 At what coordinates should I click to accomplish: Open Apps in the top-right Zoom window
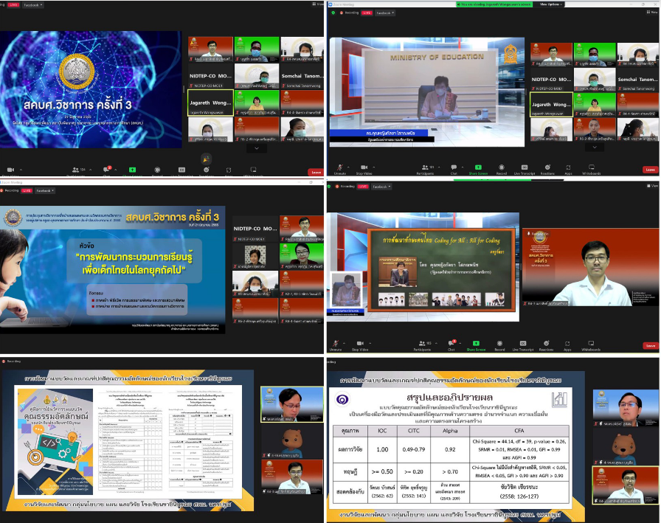568,169
